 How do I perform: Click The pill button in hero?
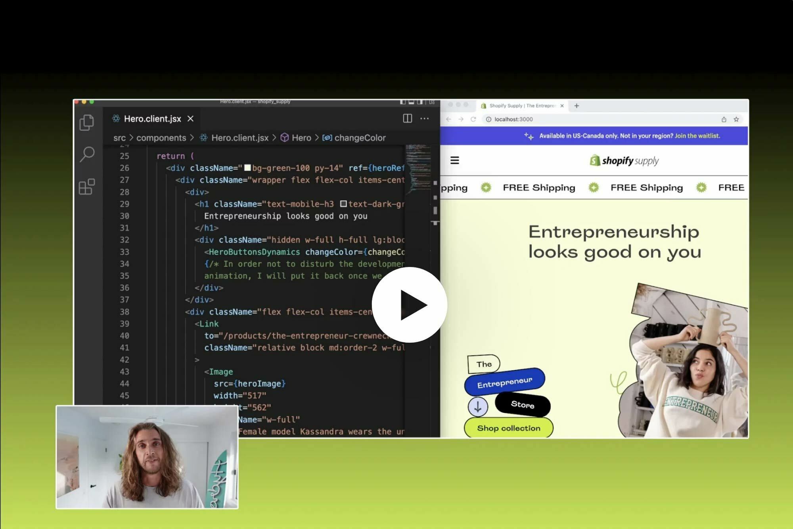click(x=484, y=364)
